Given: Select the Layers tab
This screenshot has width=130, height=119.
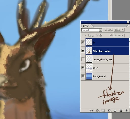Looking at the screenshot, I should (x=86, y=26).
